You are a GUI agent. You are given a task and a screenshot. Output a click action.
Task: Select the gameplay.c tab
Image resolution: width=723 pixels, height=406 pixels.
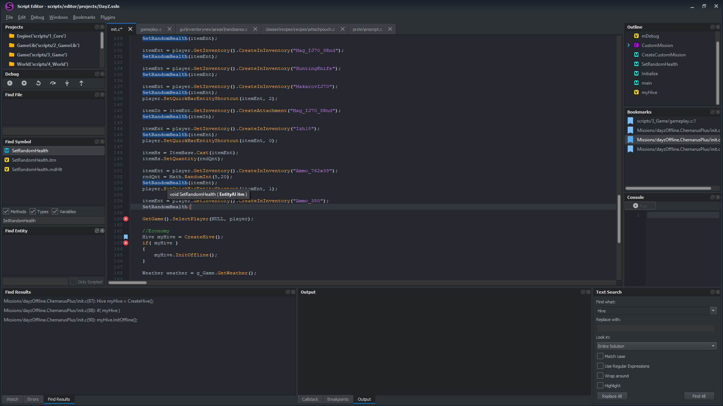[x=151, y=29]
